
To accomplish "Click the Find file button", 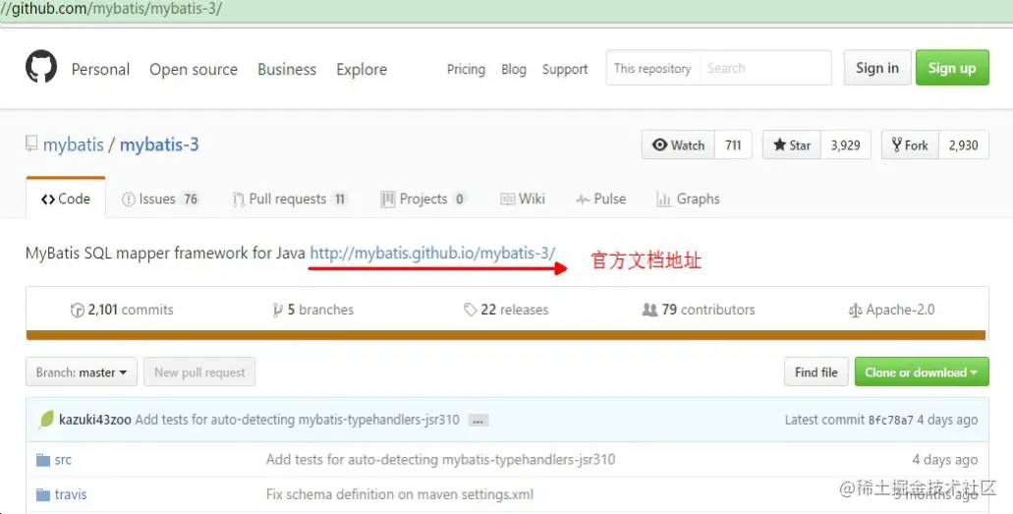I will click(816, 371).
